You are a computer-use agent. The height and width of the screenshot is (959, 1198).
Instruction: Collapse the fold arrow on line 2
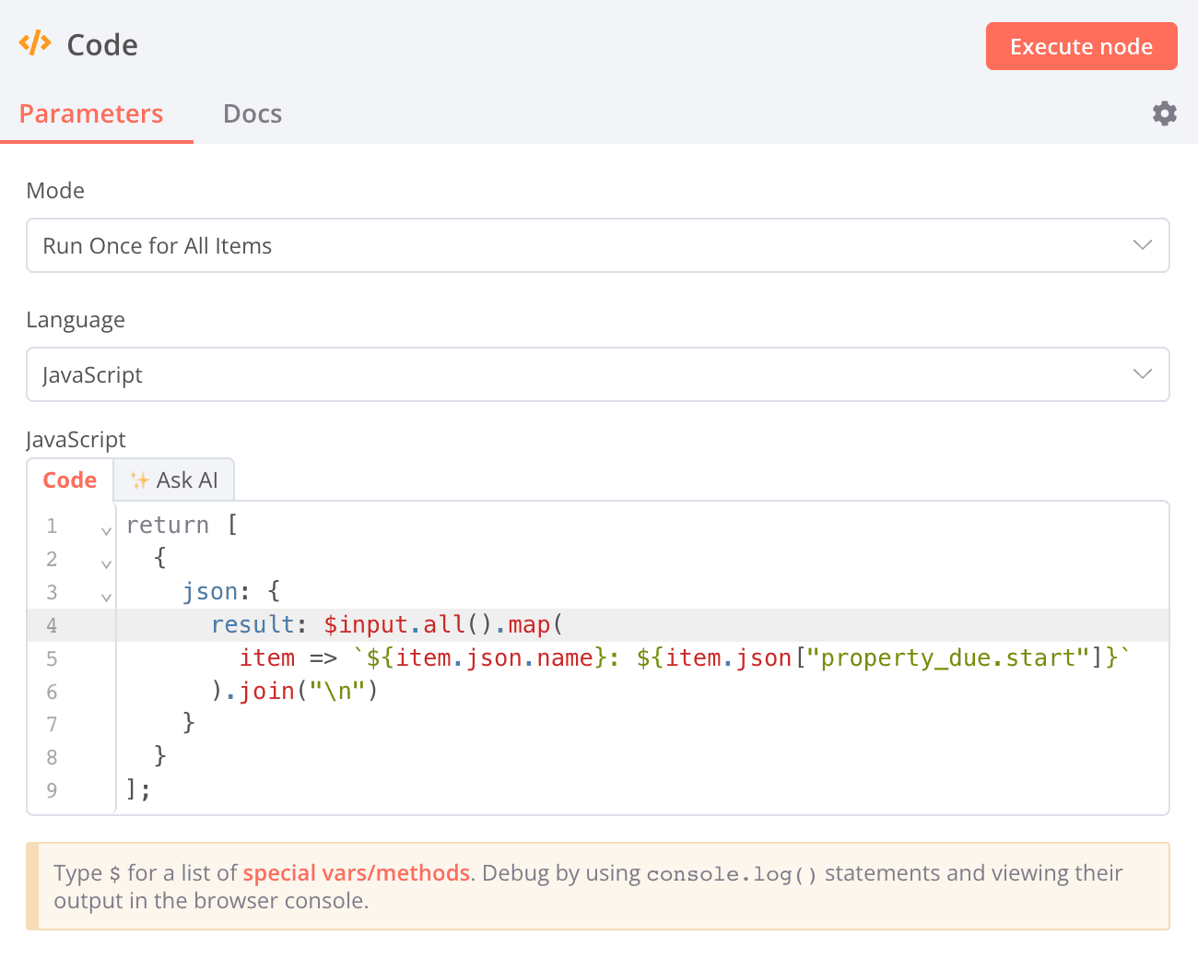click(x=106, y=564)
